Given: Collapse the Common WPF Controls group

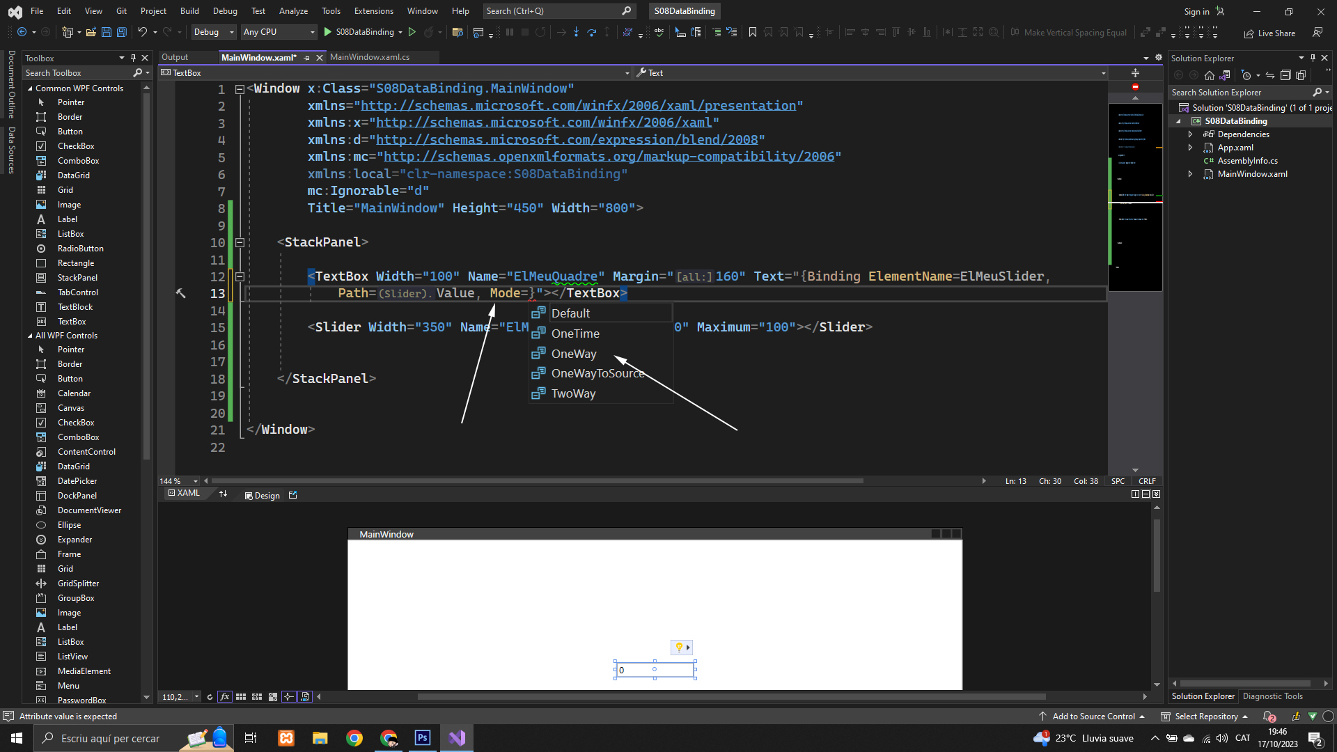Looking at the screenshot, I should [x=30, y=88].
